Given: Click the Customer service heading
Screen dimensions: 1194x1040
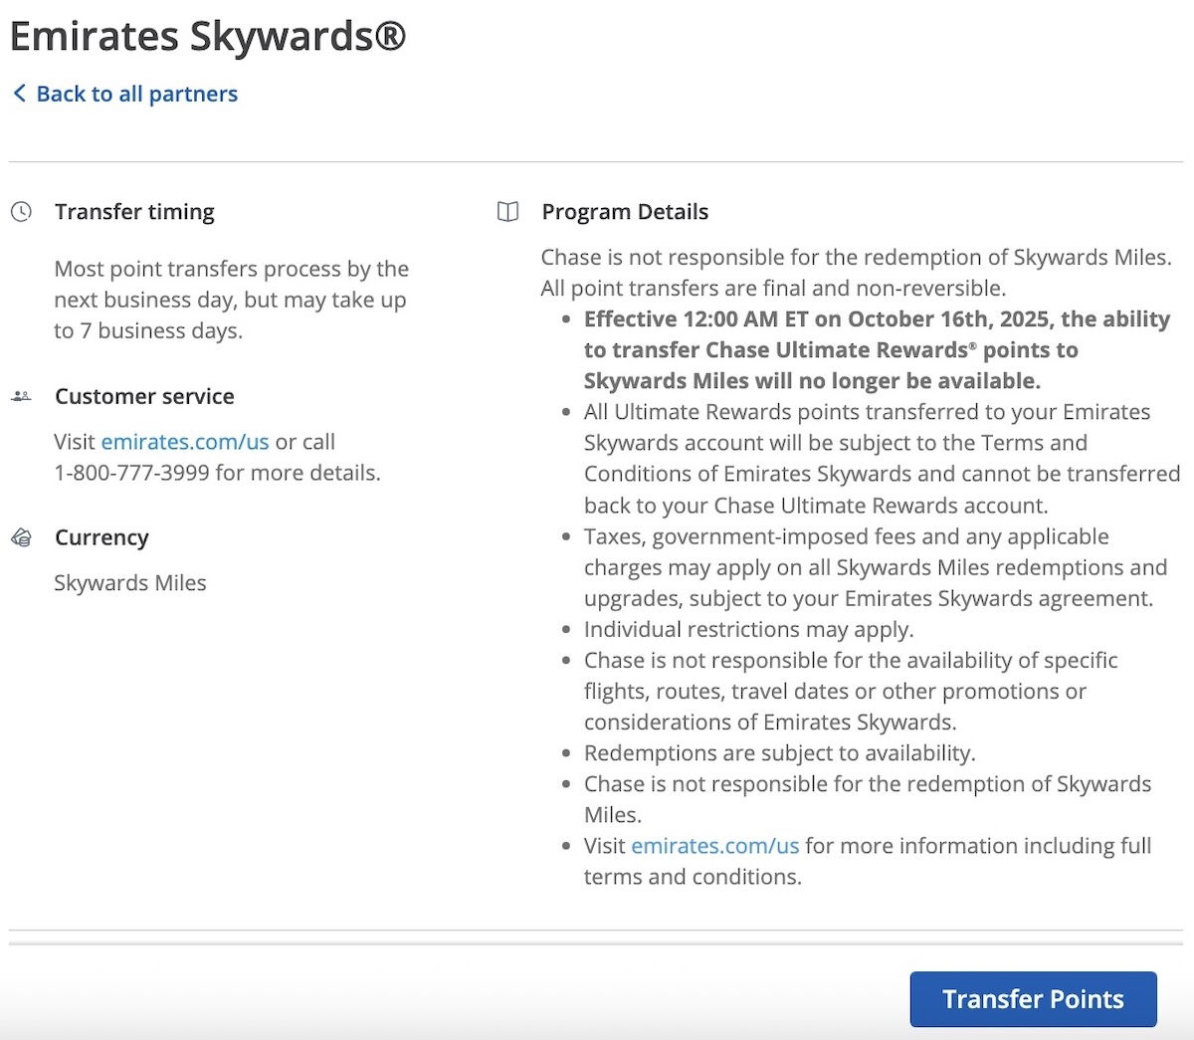Looking at the screenshot, I should pos(145,396).
